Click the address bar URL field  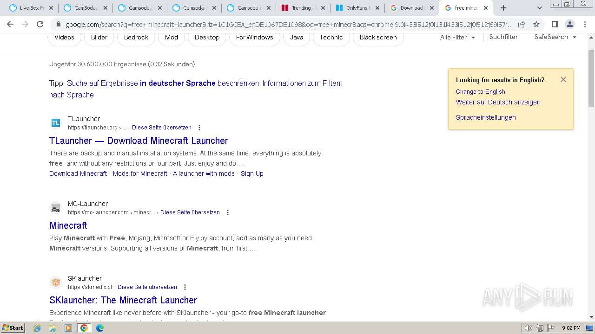coord(288,25)
